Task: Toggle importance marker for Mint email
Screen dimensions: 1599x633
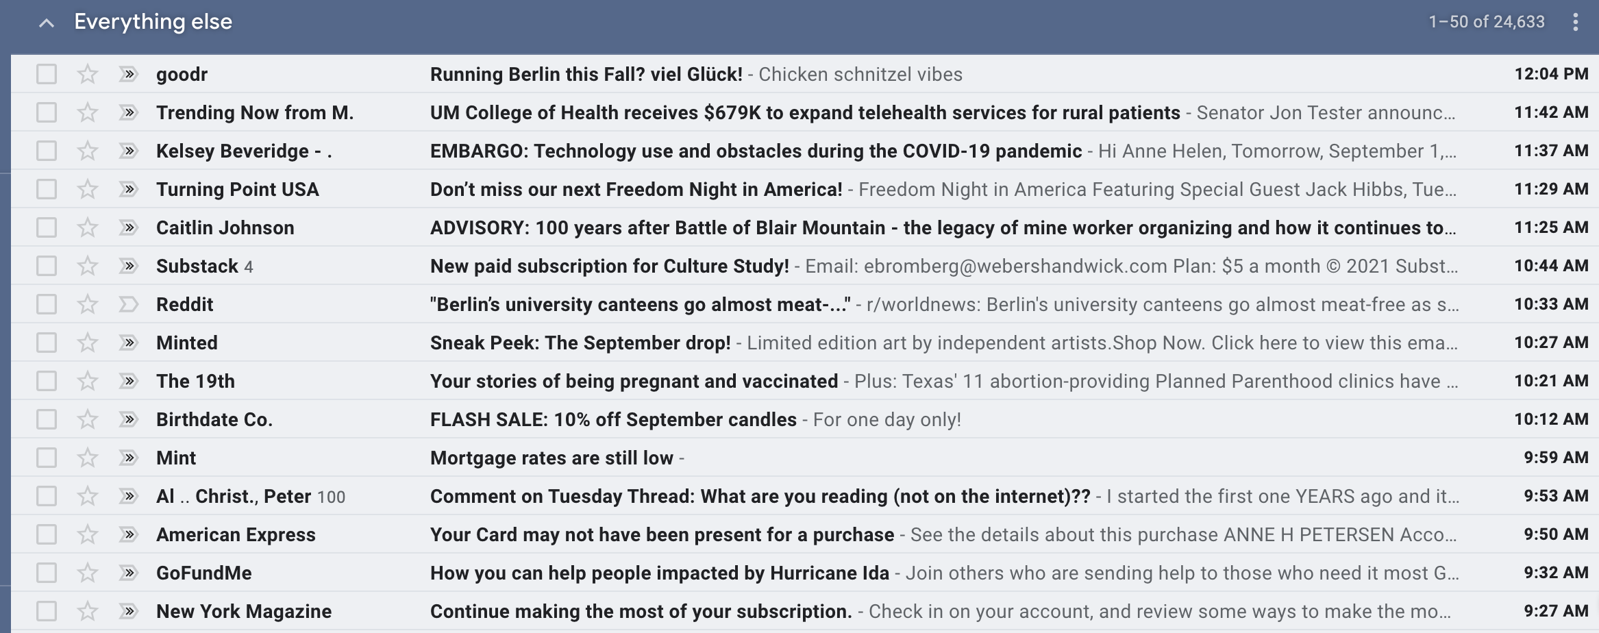Action: click(x=128, y=458)
